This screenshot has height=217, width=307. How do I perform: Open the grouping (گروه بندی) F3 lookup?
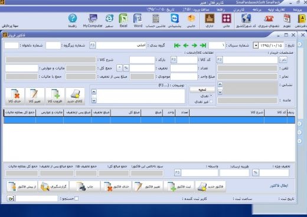pyautogui.click(x=92, y=45)
